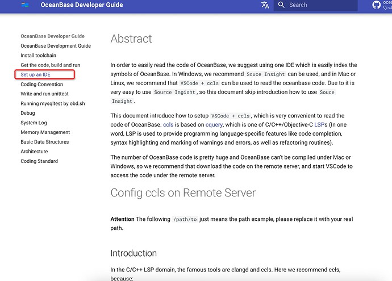Click the Introduction heading
This screenshot has height=281, width=392.
tap(134, 253)
